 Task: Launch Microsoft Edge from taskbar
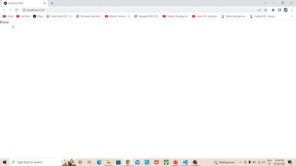coord(99,162)
